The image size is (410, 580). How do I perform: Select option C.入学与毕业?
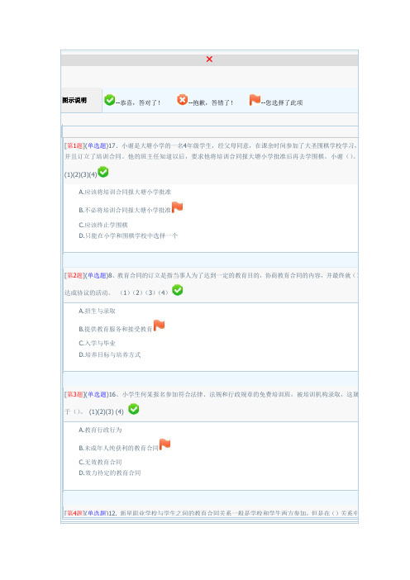[x=97, y=343]
